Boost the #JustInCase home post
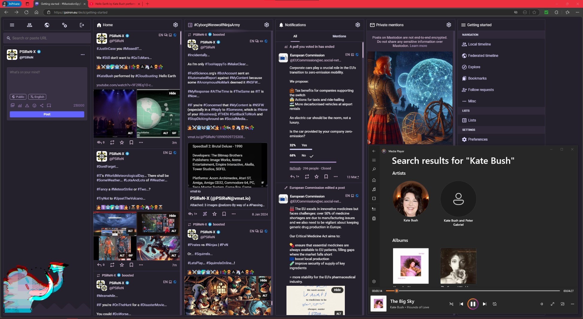The width and height of the screenshot is (583, 319). [112, 142]
